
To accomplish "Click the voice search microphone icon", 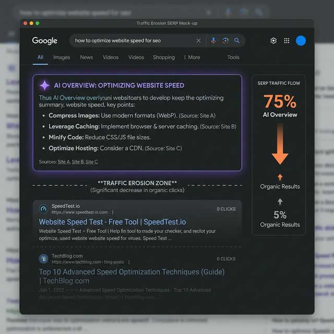I will point(213,41).
